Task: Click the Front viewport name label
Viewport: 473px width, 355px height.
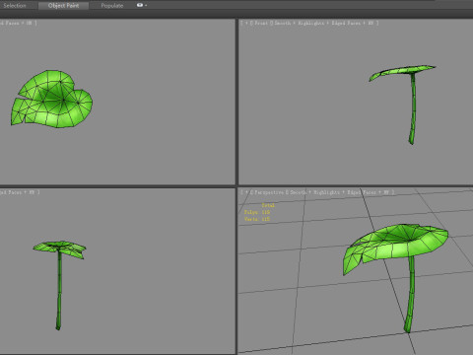Action: (x=261, y=23)
